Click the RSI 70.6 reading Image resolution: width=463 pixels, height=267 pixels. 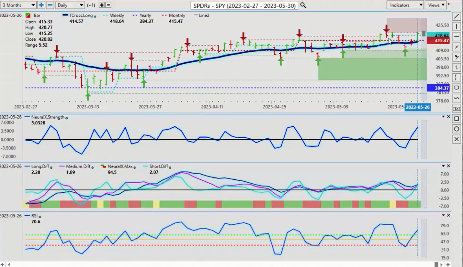[x=36, y=221]
